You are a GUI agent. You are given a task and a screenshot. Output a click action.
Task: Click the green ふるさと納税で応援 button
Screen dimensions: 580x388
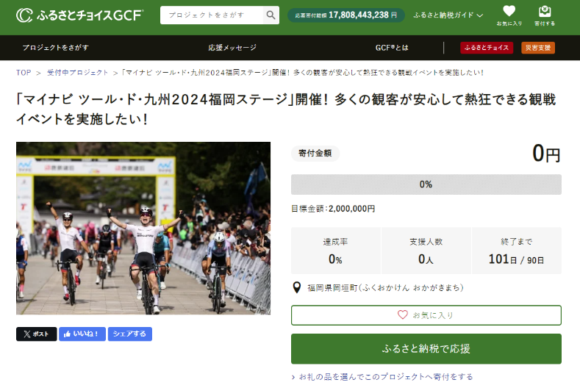coord(426,348)
